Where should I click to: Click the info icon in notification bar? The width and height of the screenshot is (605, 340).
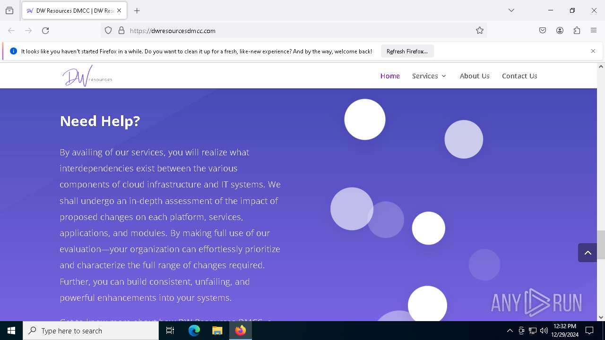(x=13, y=51)
